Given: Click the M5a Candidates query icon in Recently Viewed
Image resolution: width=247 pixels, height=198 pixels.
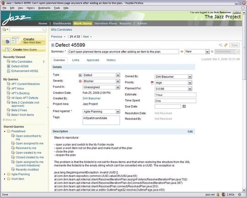Looking at the screenshot, I should [x=9, y=61].
